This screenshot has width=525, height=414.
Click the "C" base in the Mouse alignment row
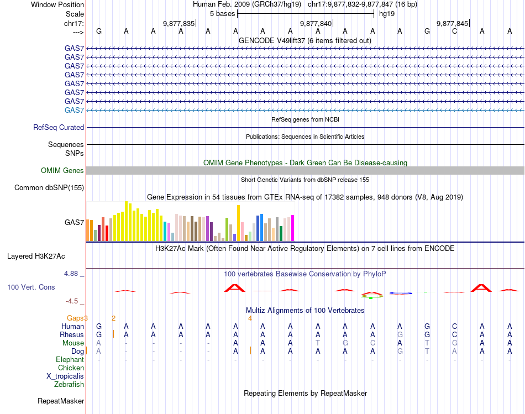[372, 343]
